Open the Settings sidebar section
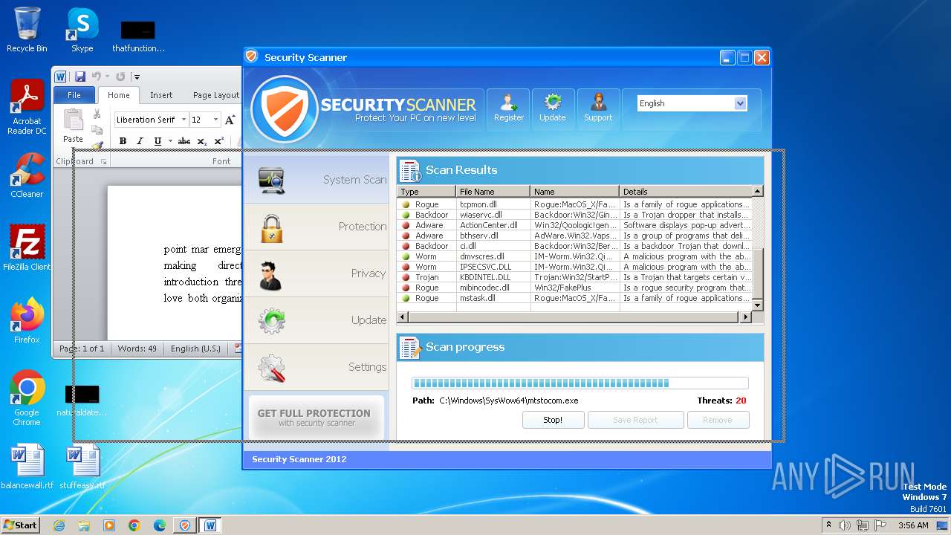Viewport: 951px width, 535px height. (317, 367)
